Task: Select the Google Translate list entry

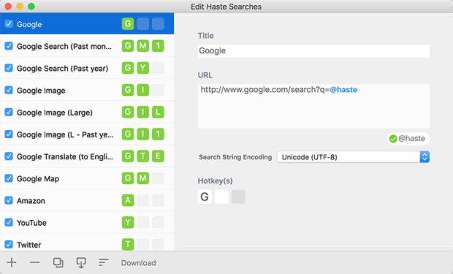Action: click(x=87, y=156)
